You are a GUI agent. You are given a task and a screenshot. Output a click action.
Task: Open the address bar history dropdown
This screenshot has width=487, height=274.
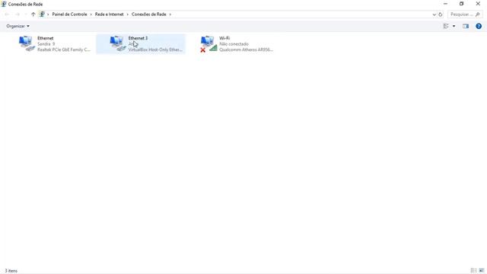click(x=434, y=14)
